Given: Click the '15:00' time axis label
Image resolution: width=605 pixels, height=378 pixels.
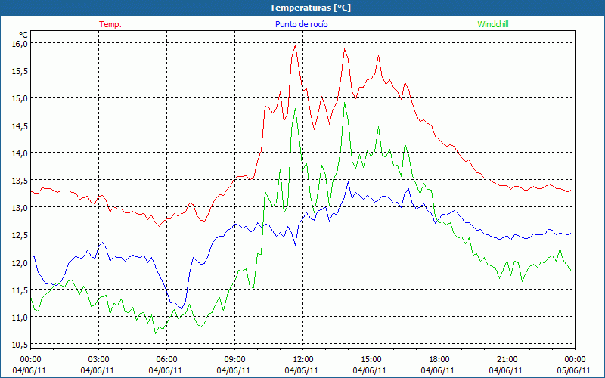Looking at the screenshot, I should coord(371,360).
